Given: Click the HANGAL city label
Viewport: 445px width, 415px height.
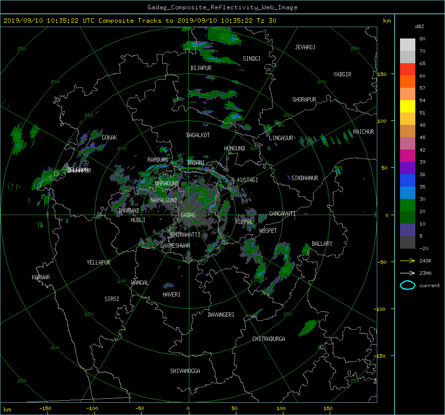Looking at the screenshot, I should click(x=139, y=283).
